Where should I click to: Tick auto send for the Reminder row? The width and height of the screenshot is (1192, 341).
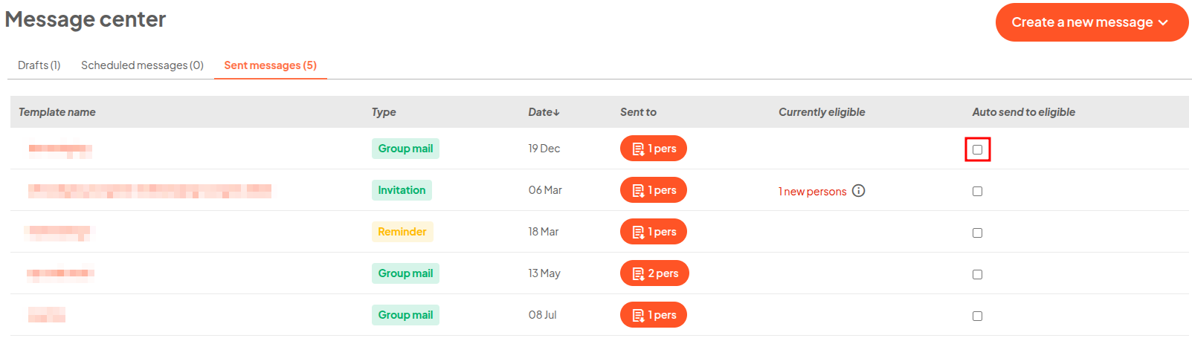977,233
